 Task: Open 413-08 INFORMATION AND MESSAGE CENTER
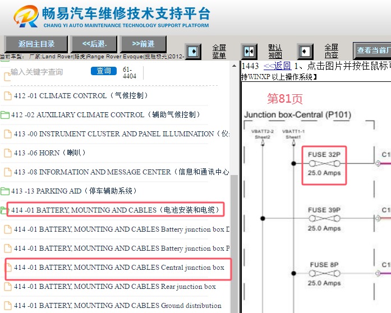[122, 172]
